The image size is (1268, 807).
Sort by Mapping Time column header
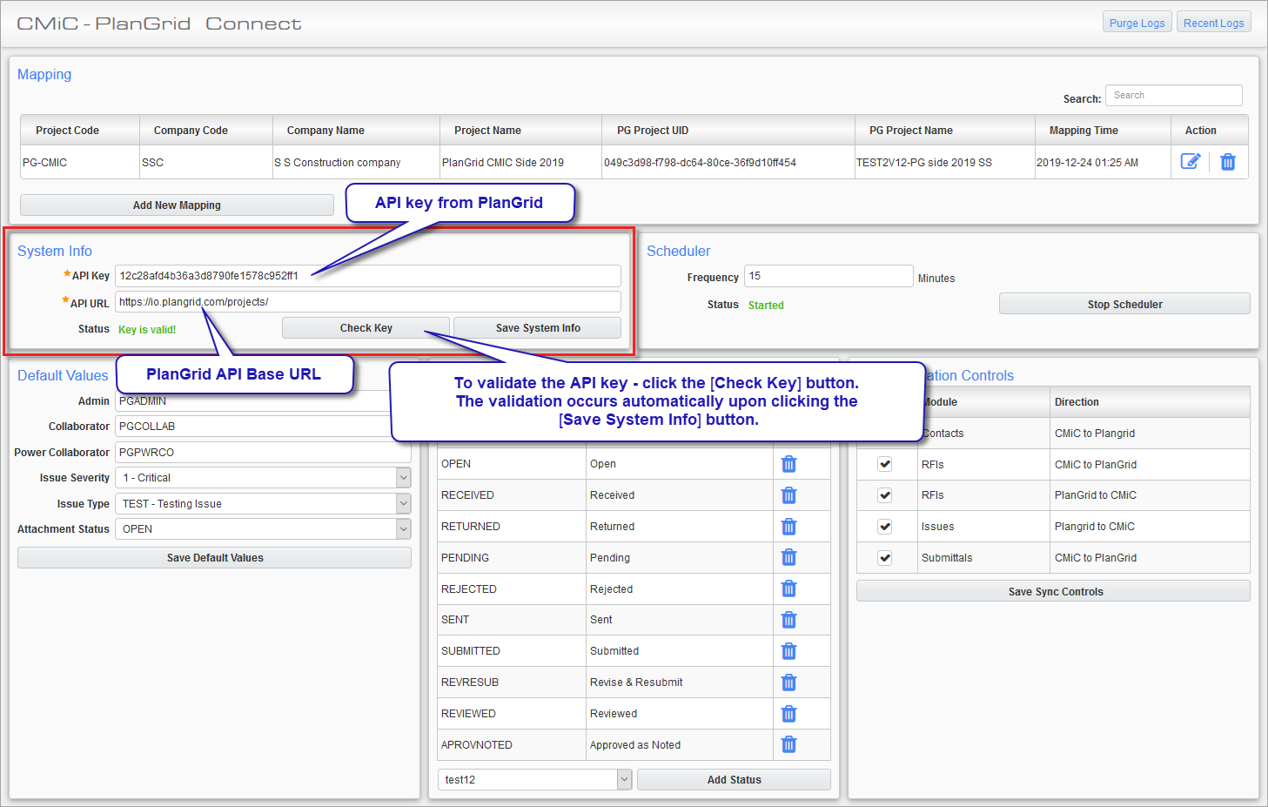[1103, 130]
